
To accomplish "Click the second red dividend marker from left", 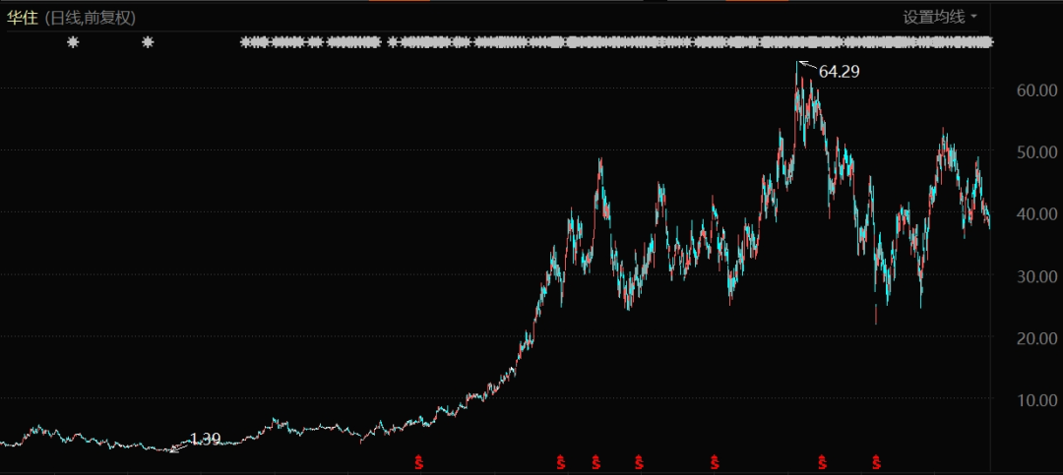I will 561,461.
